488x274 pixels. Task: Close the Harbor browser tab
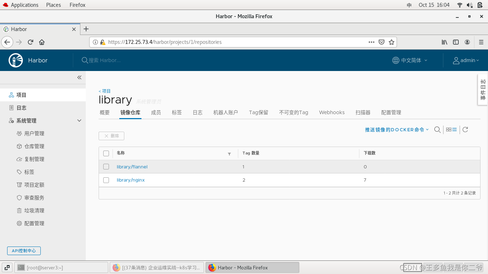tap(74, 29)
